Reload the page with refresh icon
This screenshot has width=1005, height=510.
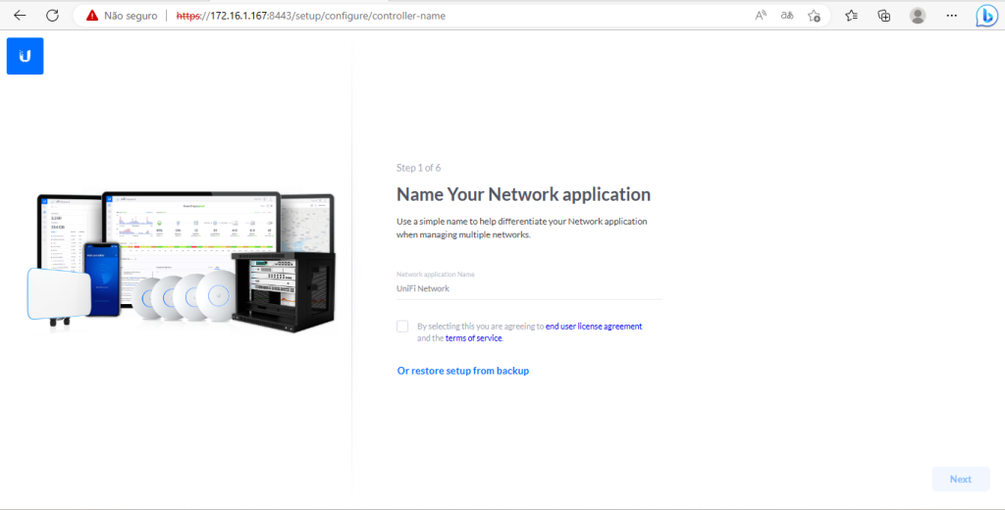[52, 16]
